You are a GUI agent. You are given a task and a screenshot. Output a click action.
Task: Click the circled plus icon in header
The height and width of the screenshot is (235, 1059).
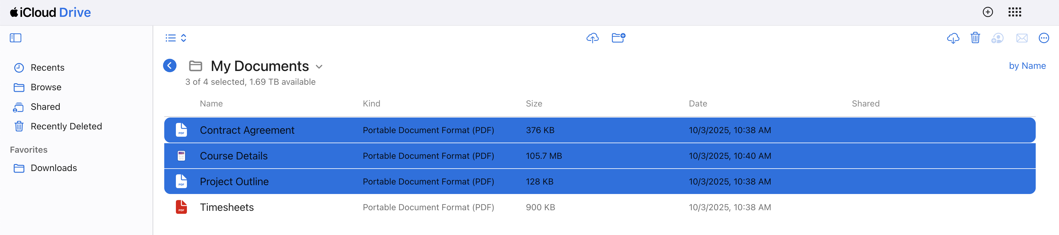coord(988,12)
